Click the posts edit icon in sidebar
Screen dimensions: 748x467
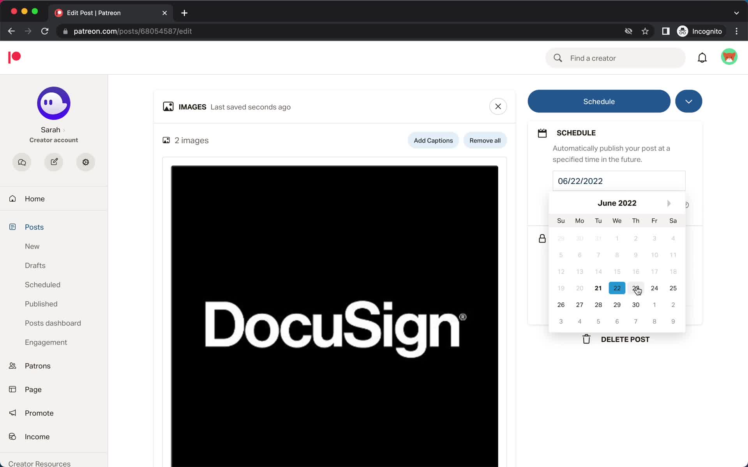(x=54, y=162)
